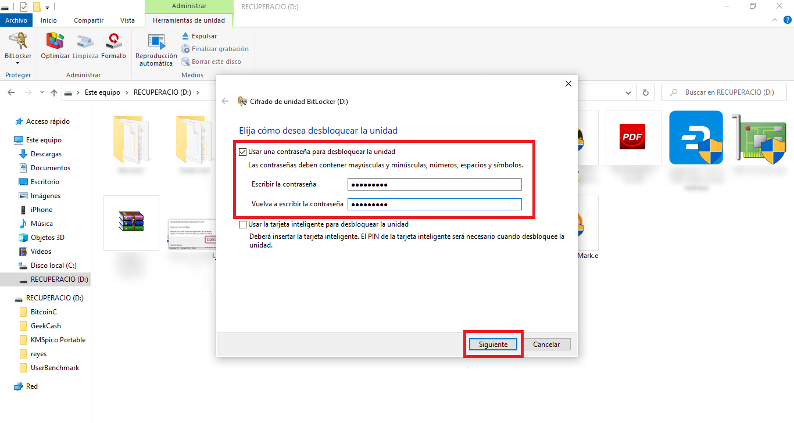Go back in the BitLocker wizard
This screenshot has width=794, height=423.
[x=226, y=101]
